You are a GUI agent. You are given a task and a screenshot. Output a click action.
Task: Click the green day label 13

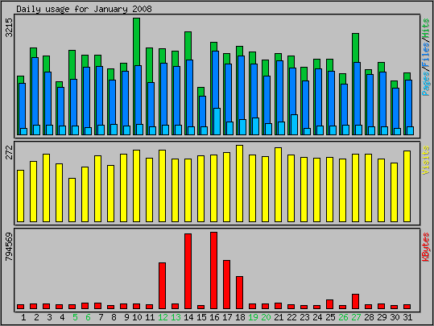(176, 317)
